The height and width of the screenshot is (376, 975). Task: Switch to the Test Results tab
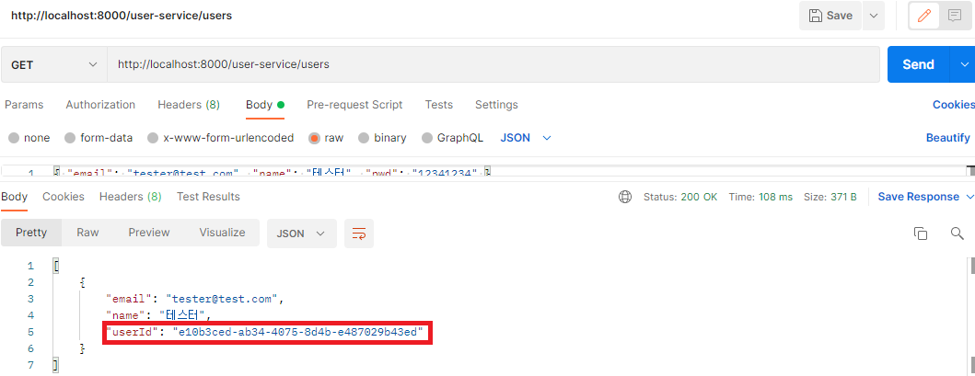click(x=208, y=197)
